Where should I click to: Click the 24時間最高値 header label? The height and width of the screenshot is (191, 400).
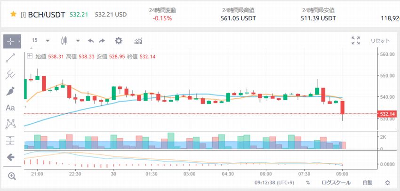[238, 10]
